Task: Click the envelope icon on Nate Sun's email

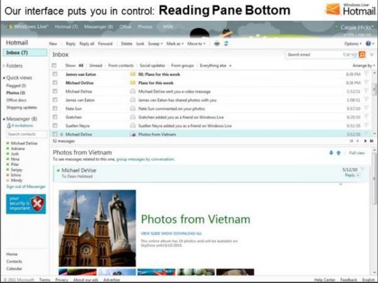Action: point(133,109)
